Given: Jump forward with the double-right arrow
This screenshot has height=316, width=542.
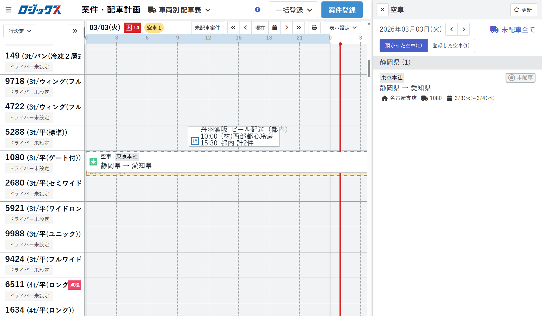Looking at the screenshot, I should (299, 28).
